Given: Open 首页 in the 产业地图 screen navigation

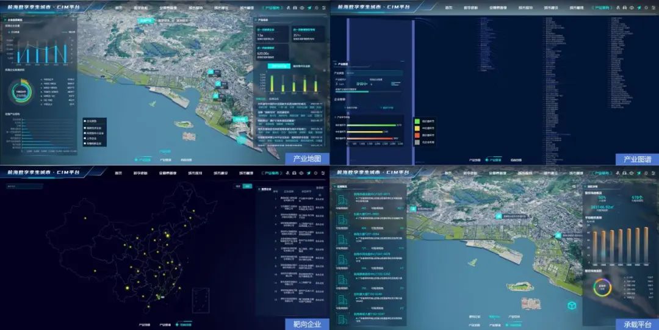Looking at the screenshot, I should pos(118,9).
